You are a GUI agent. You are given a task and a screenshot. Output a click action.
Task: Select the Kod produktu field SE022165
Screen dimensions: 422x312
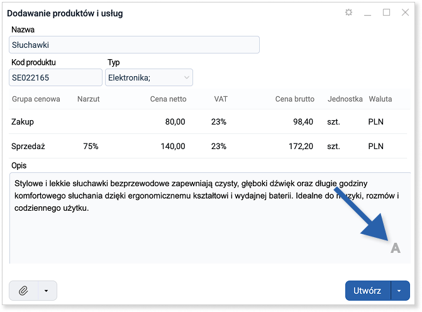[55, 77]
